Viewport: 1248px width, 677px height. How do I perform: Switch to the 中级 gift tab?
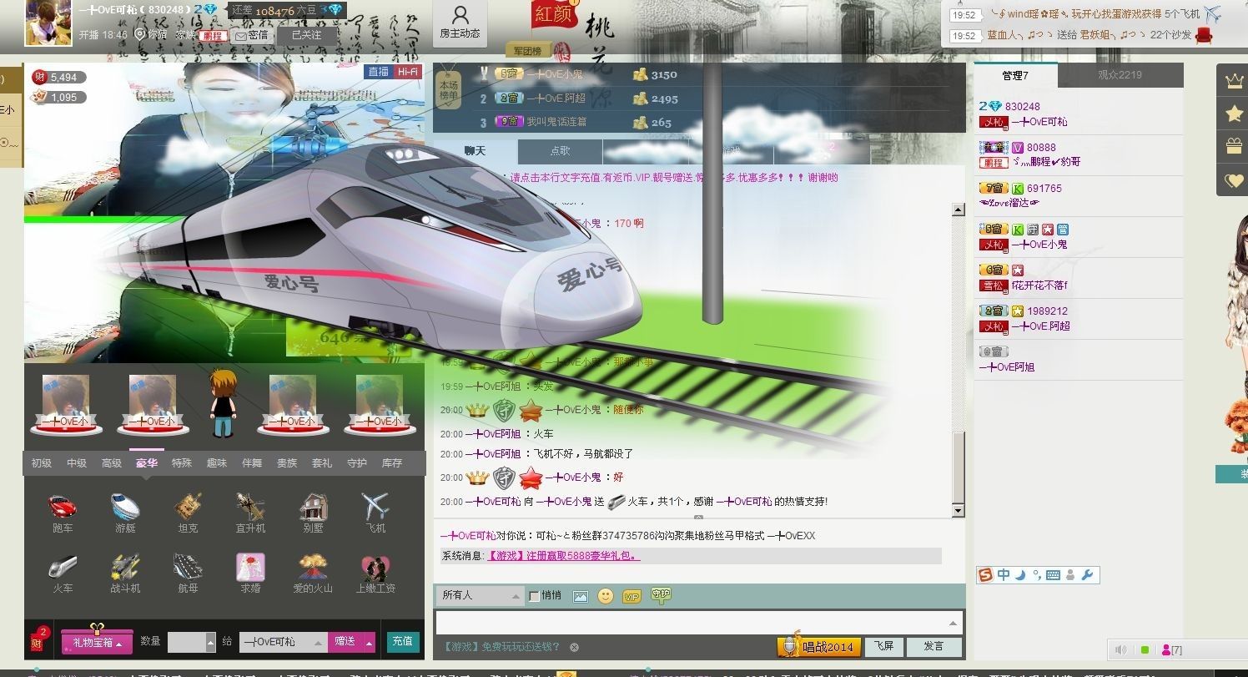(x=77, y=462)
